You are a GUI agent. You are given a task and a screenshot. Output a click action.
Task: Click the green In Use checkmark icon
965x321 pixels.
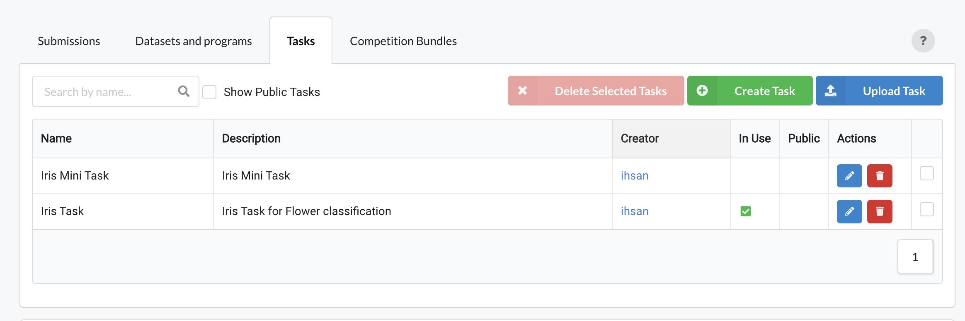[746, 211]
